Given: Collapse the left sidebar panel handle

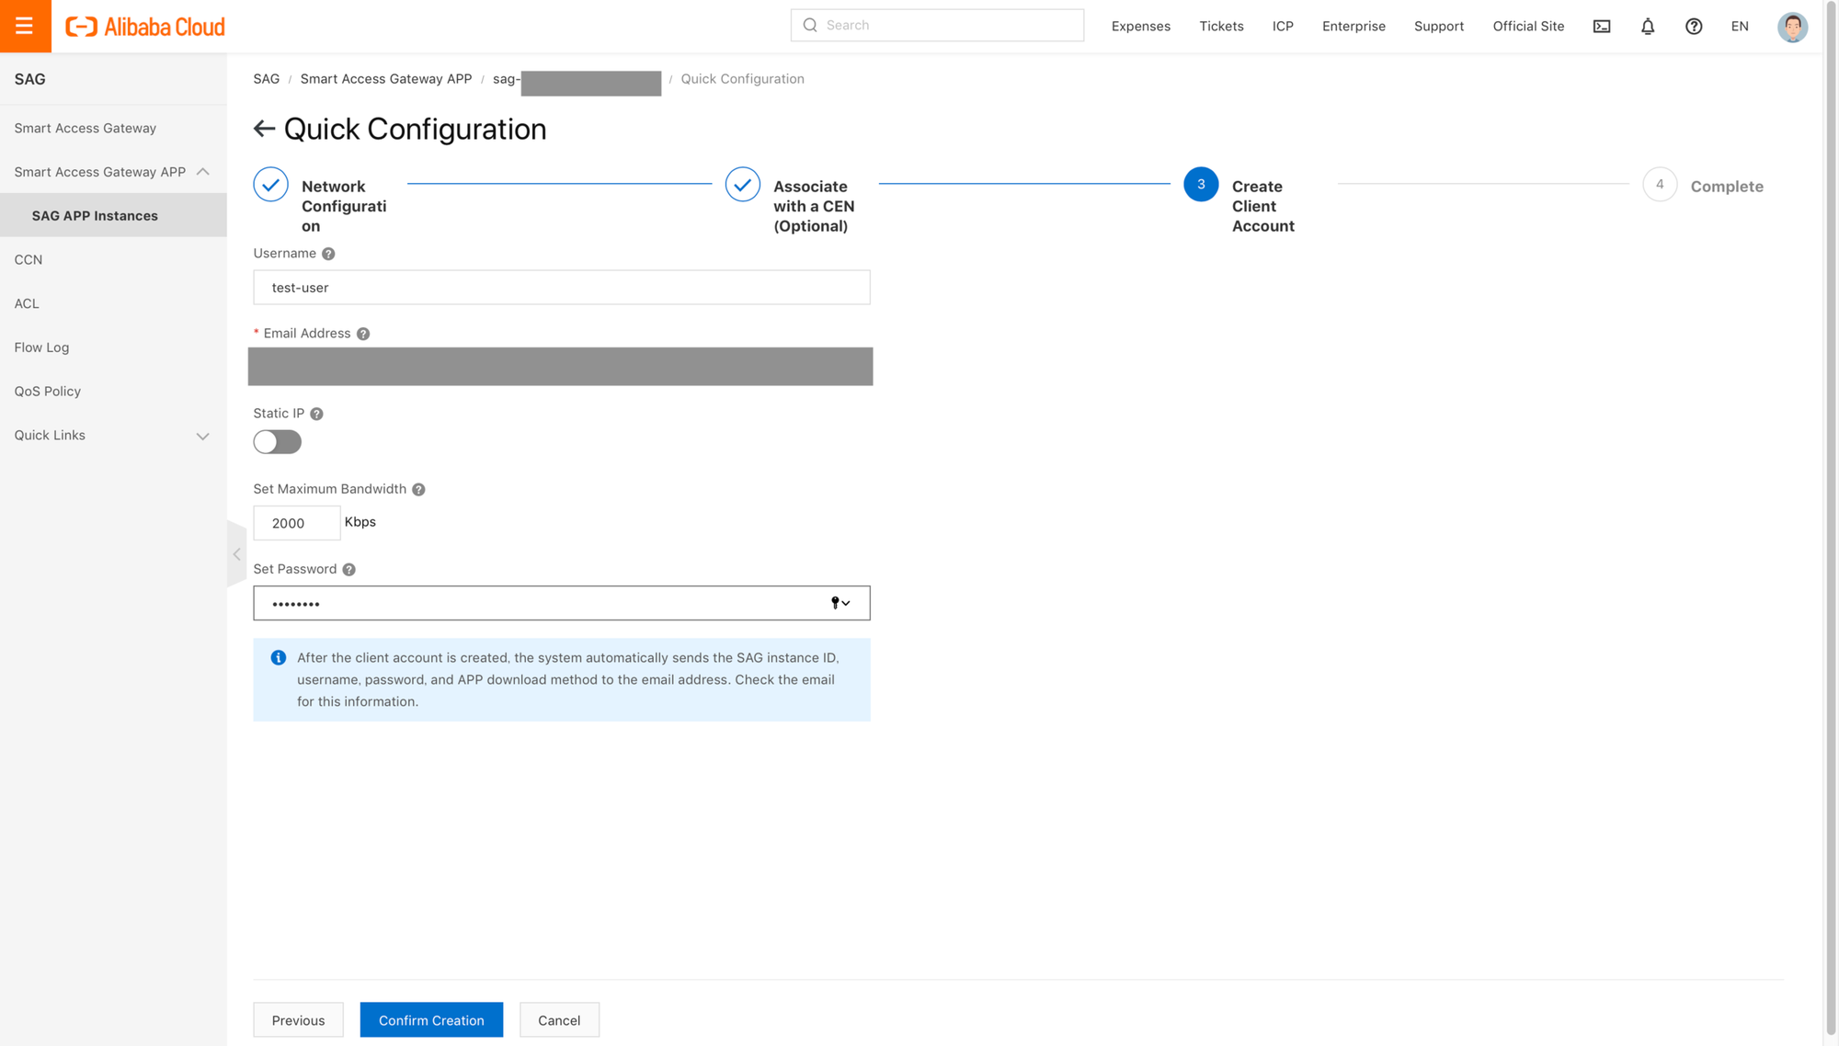Looking at the screenshot, I should pyautogui.click(x=236, y=554).
